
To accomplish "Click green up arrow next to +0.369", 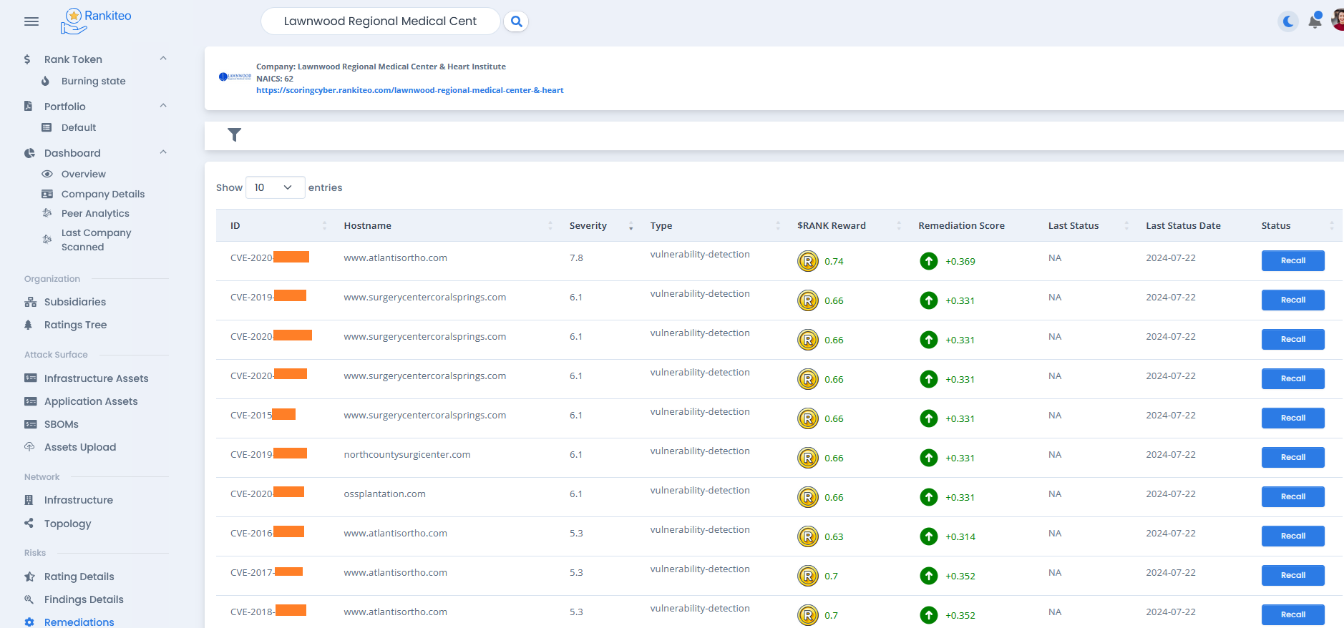I will click(x=928, y=261).
